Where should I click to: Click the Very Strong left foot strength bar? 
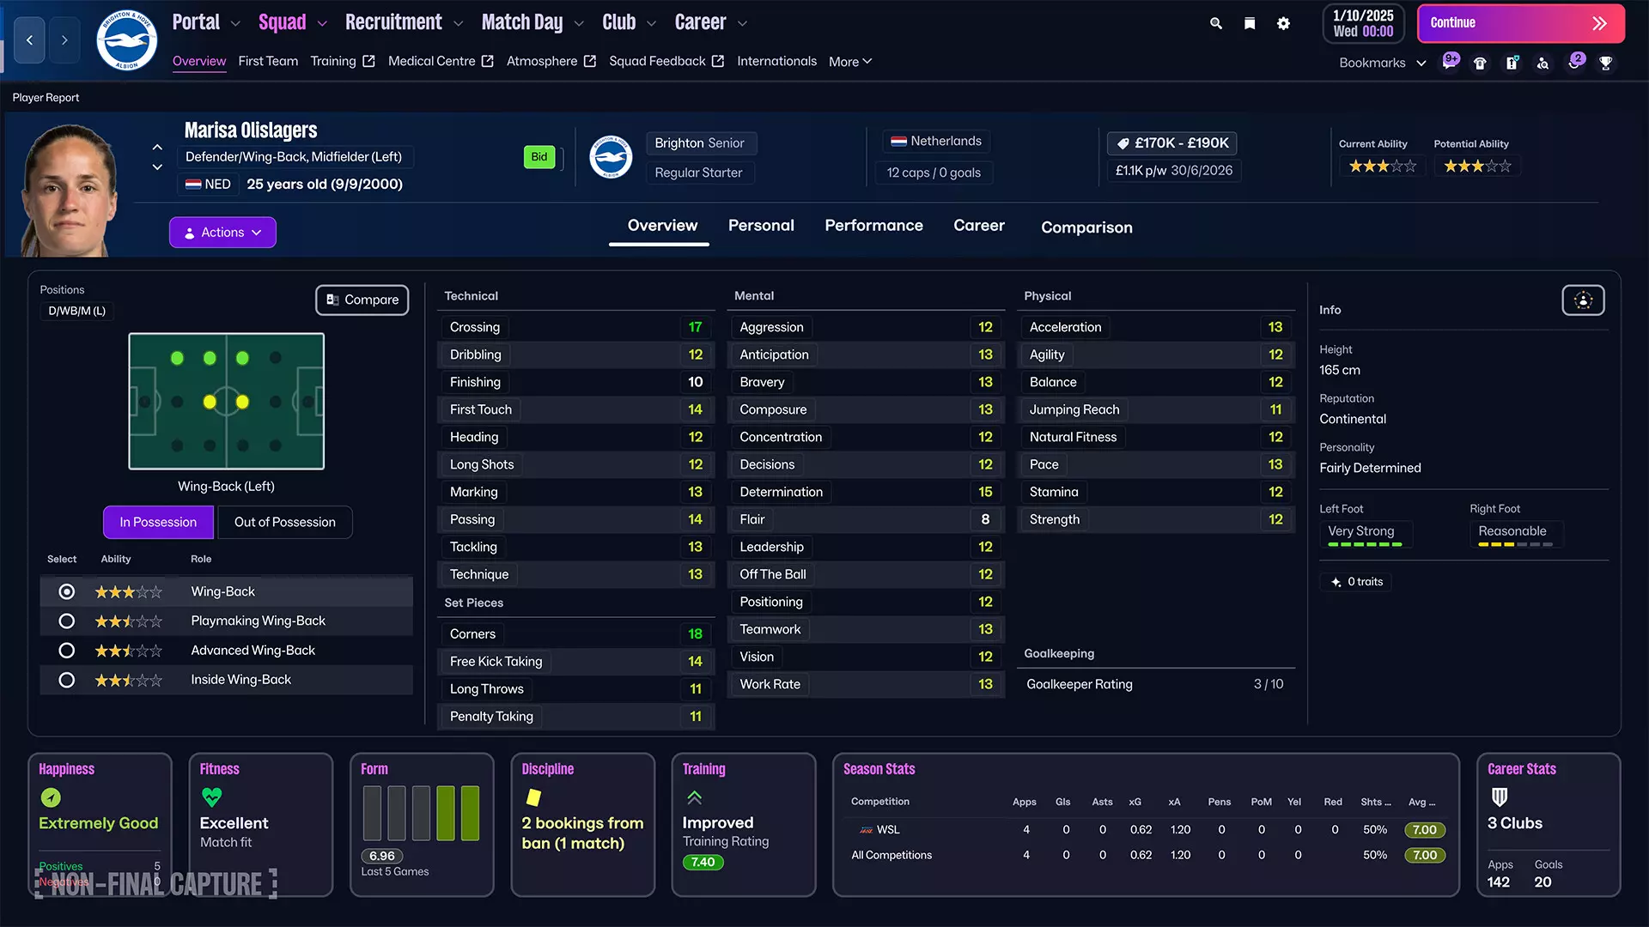pyautogui.click(x=1365, y=532)
